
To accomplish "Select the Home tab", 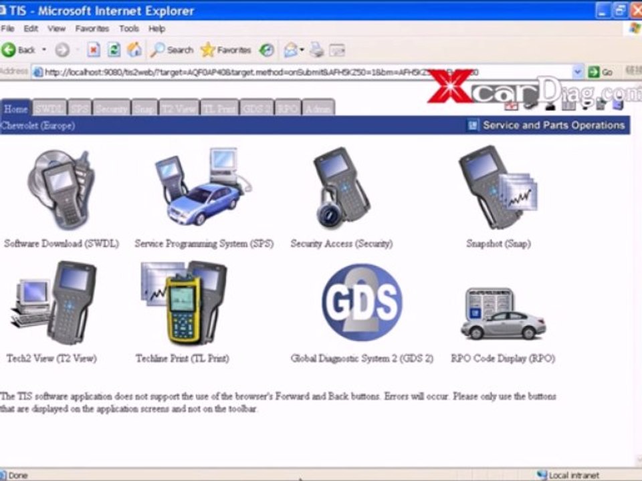I will (15, 108).
